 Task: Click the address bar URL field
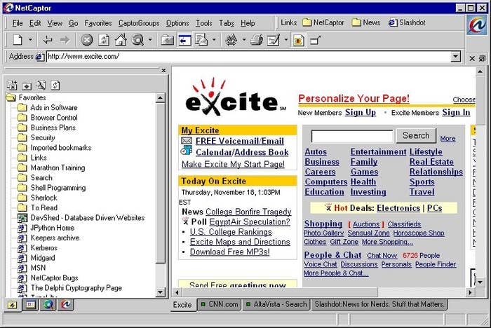pyautogui.click(x=248, y=57)
